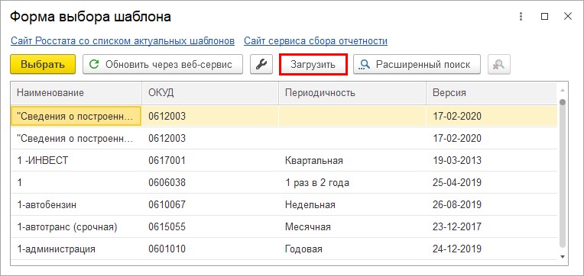Open Сайт Росстата со списком актуальных шаблонов link
The width and height of the screenshot is (584, 276).
tap(122, 41)
